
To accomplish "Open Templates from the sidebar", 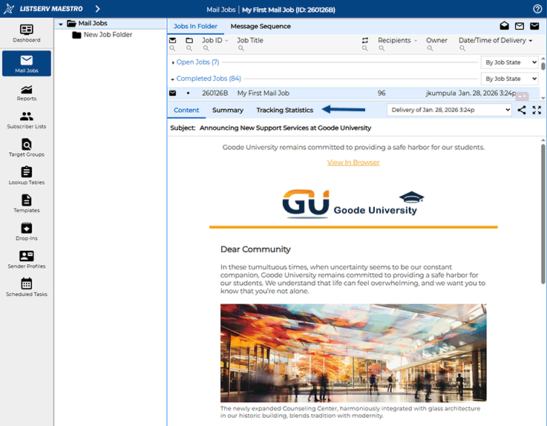I will point(27,204).
